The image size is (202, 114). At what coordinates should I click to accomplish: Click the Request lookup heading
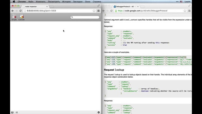(114, 70)
